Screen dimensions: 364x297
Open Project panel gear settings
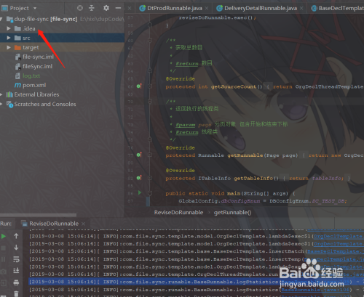click(x=106, y=8)
